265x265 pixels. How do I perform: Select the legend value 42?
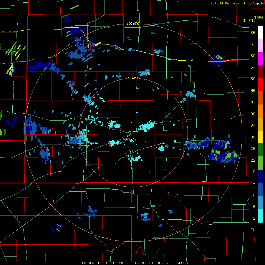(253, 102)
